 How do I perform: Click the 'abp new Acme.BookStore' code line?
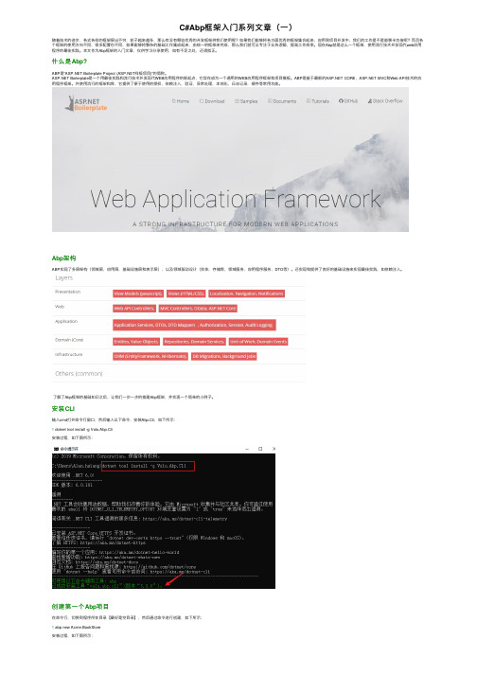[x=77, y=628]
